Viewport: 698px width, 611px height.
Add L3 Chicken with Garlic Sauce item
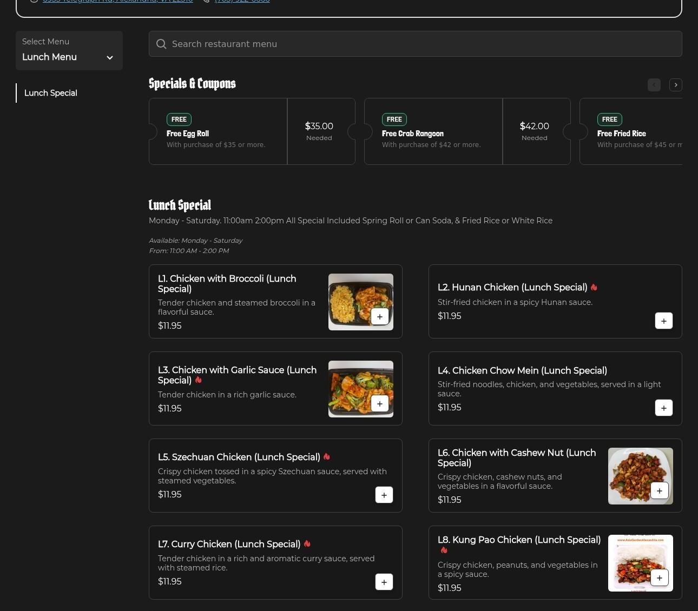point(379,403)
